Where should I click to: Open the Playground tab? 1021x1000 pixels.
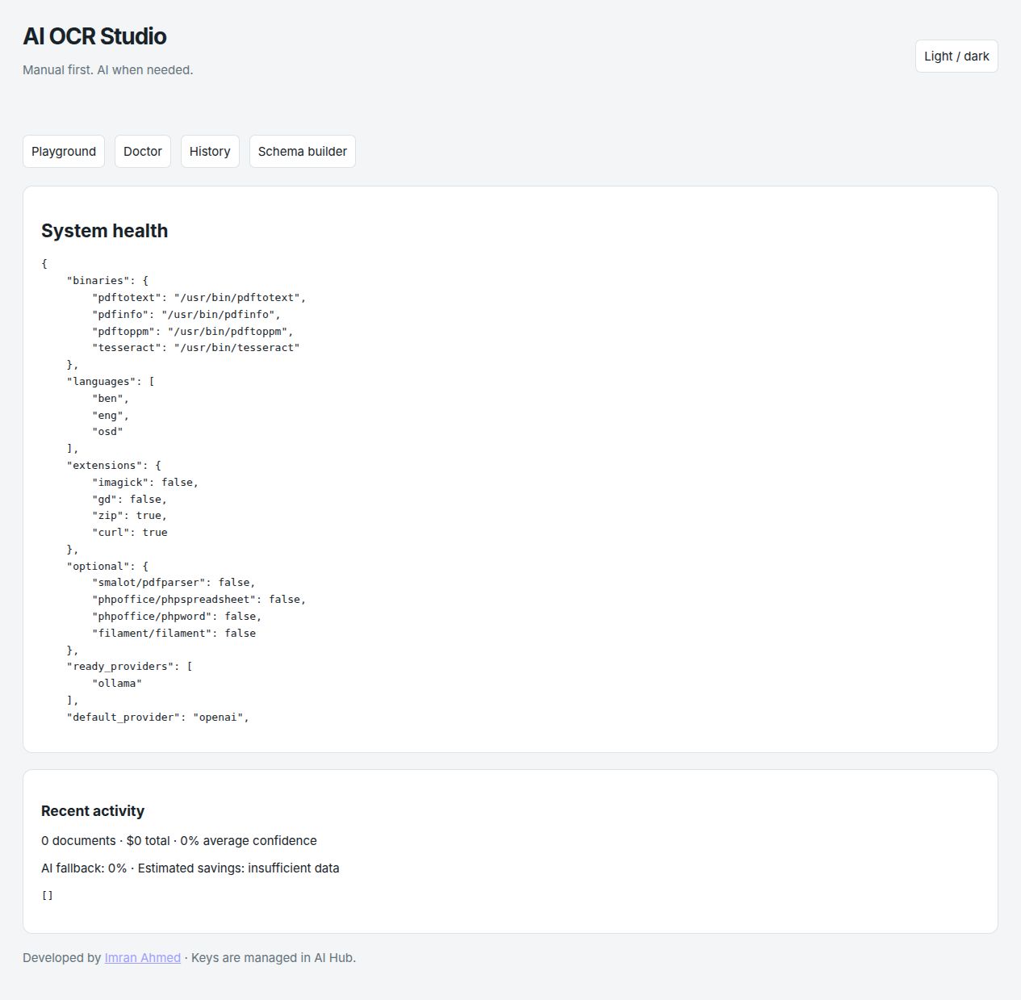tap(64, 152)
